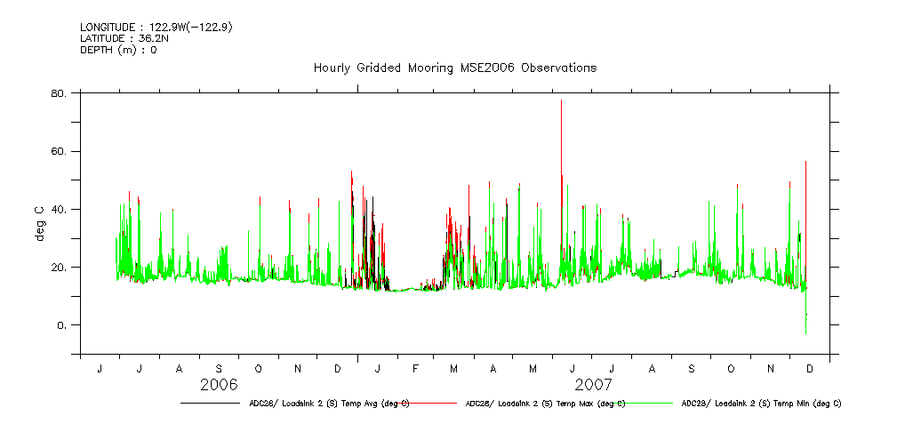
Task: Click the Temp Avg legend line sample
Action: pos(210,404)
